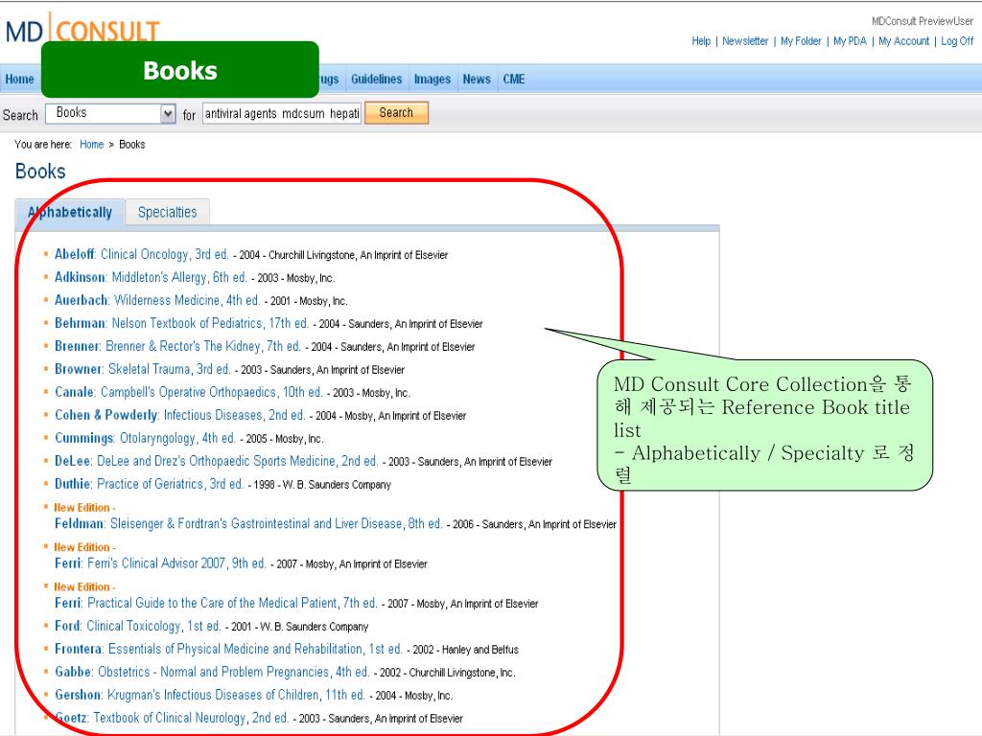The height and width of the screenshot is (736, 982).
Task: Open Gershon: Krugman's Infectious Diseases of Children
Action: pos(210,695)
